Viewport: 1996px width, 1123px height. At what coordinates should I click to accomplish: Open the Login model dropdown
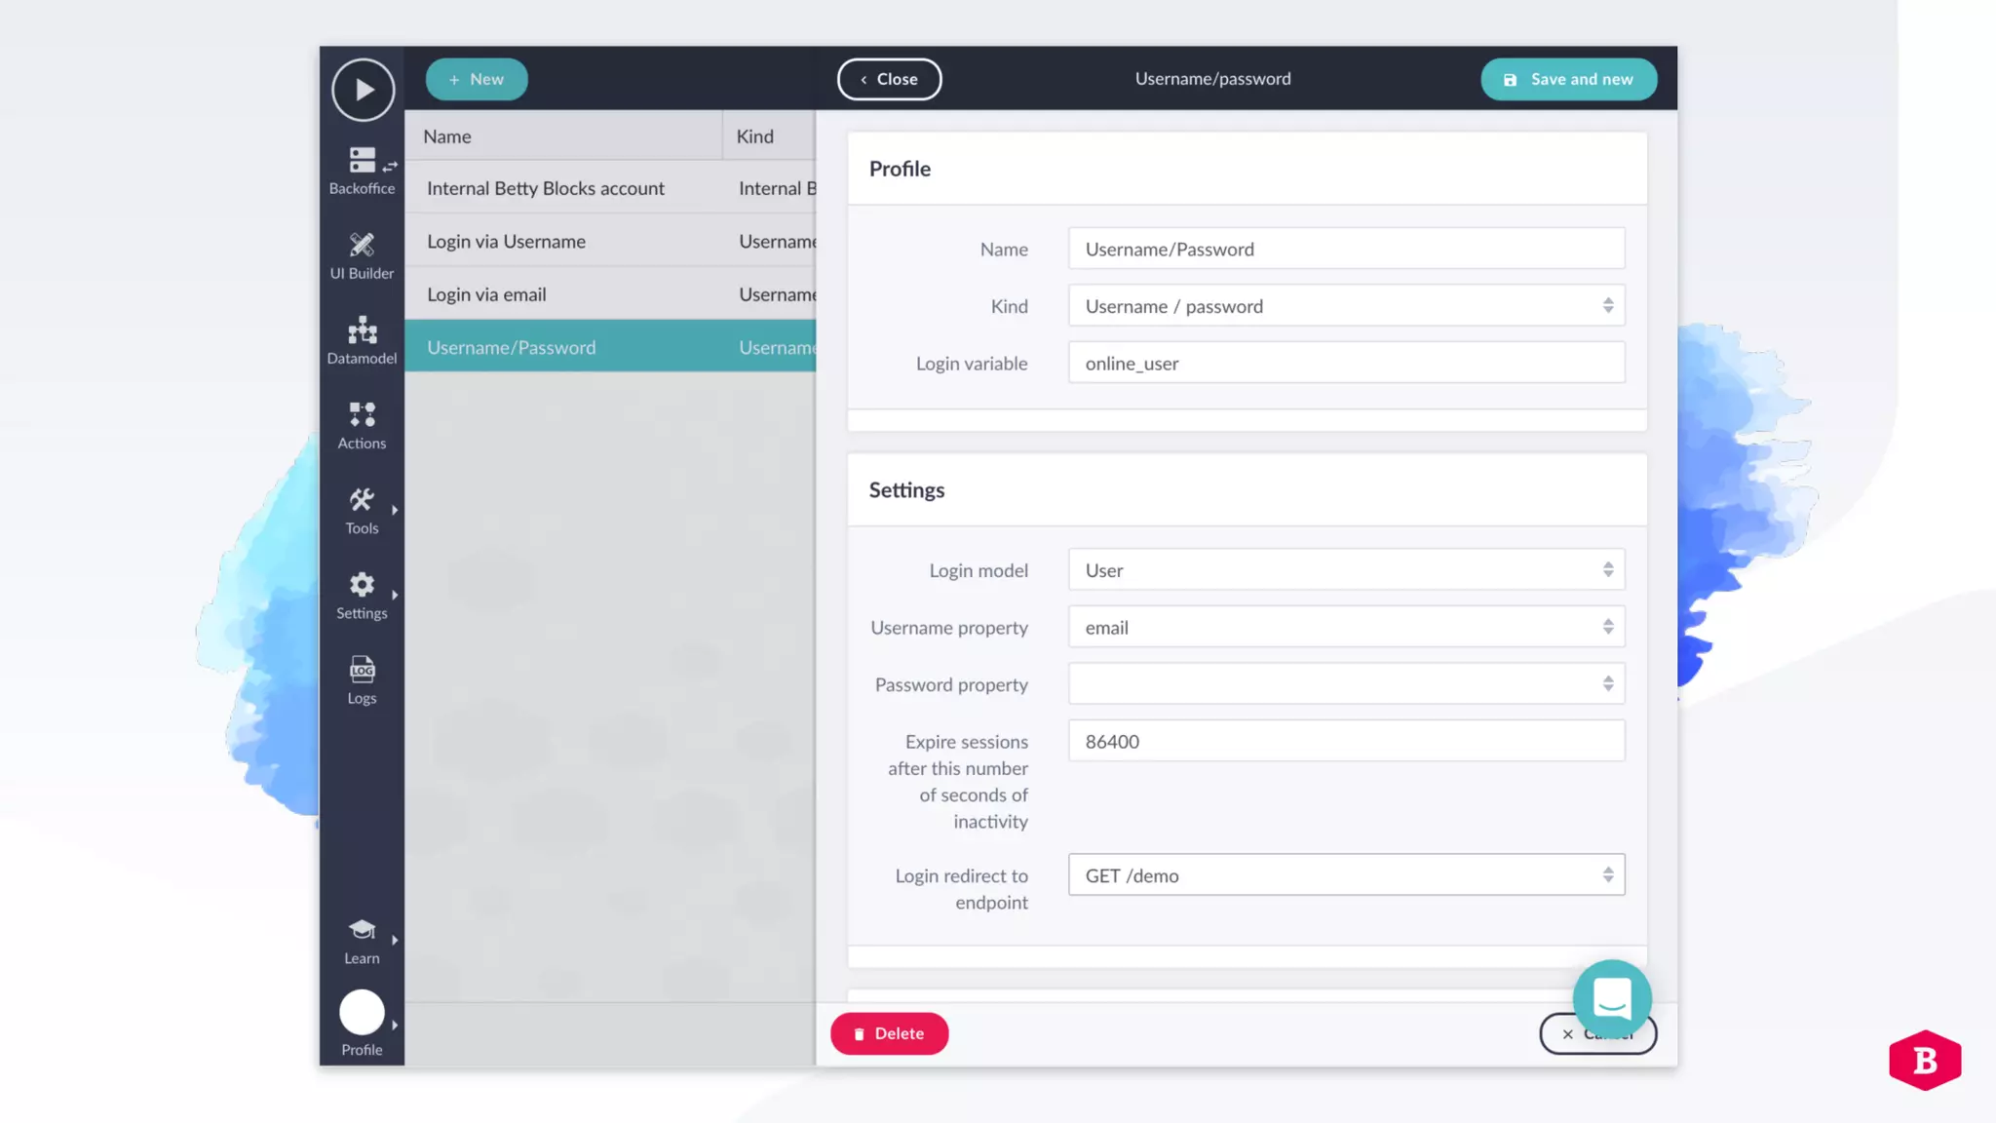point(1346,570)
